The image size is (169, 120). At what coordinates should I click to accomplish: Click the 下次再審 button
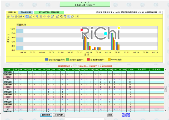pos(59,115)
